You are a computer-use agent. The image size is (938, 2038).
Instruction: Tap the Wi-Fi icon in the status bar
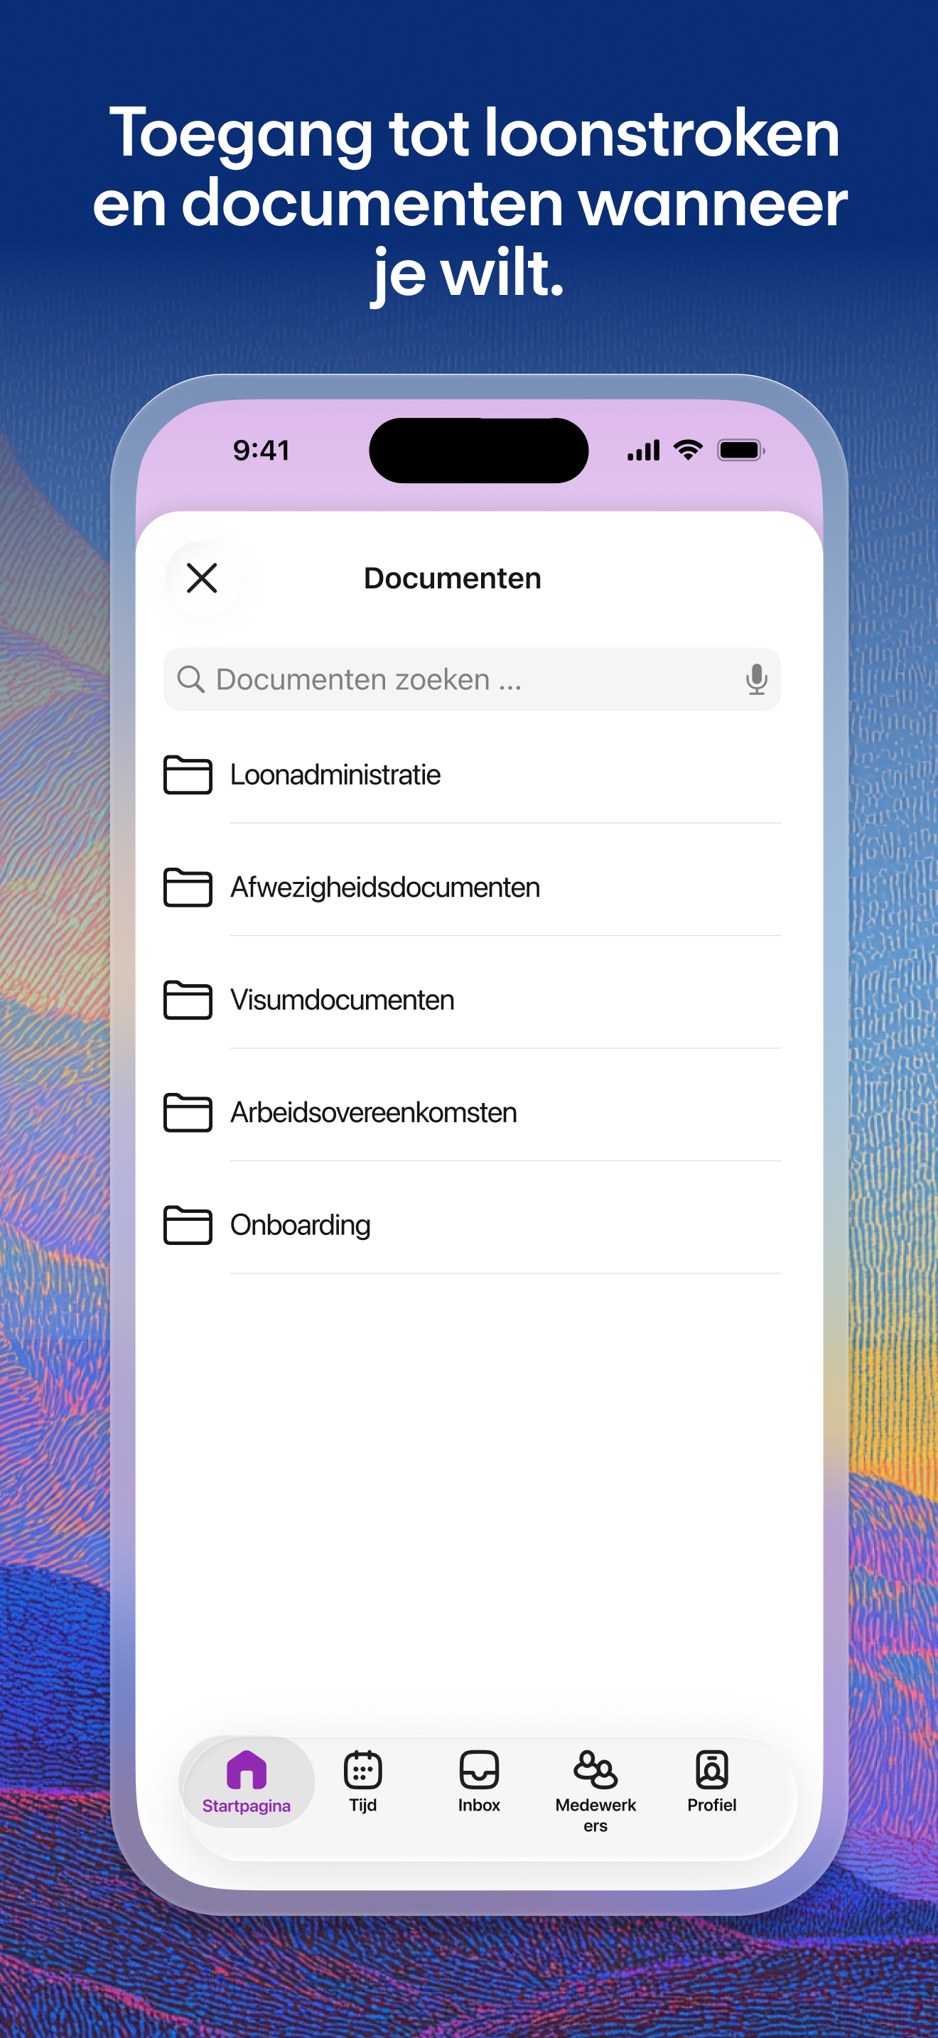[688, 450]
